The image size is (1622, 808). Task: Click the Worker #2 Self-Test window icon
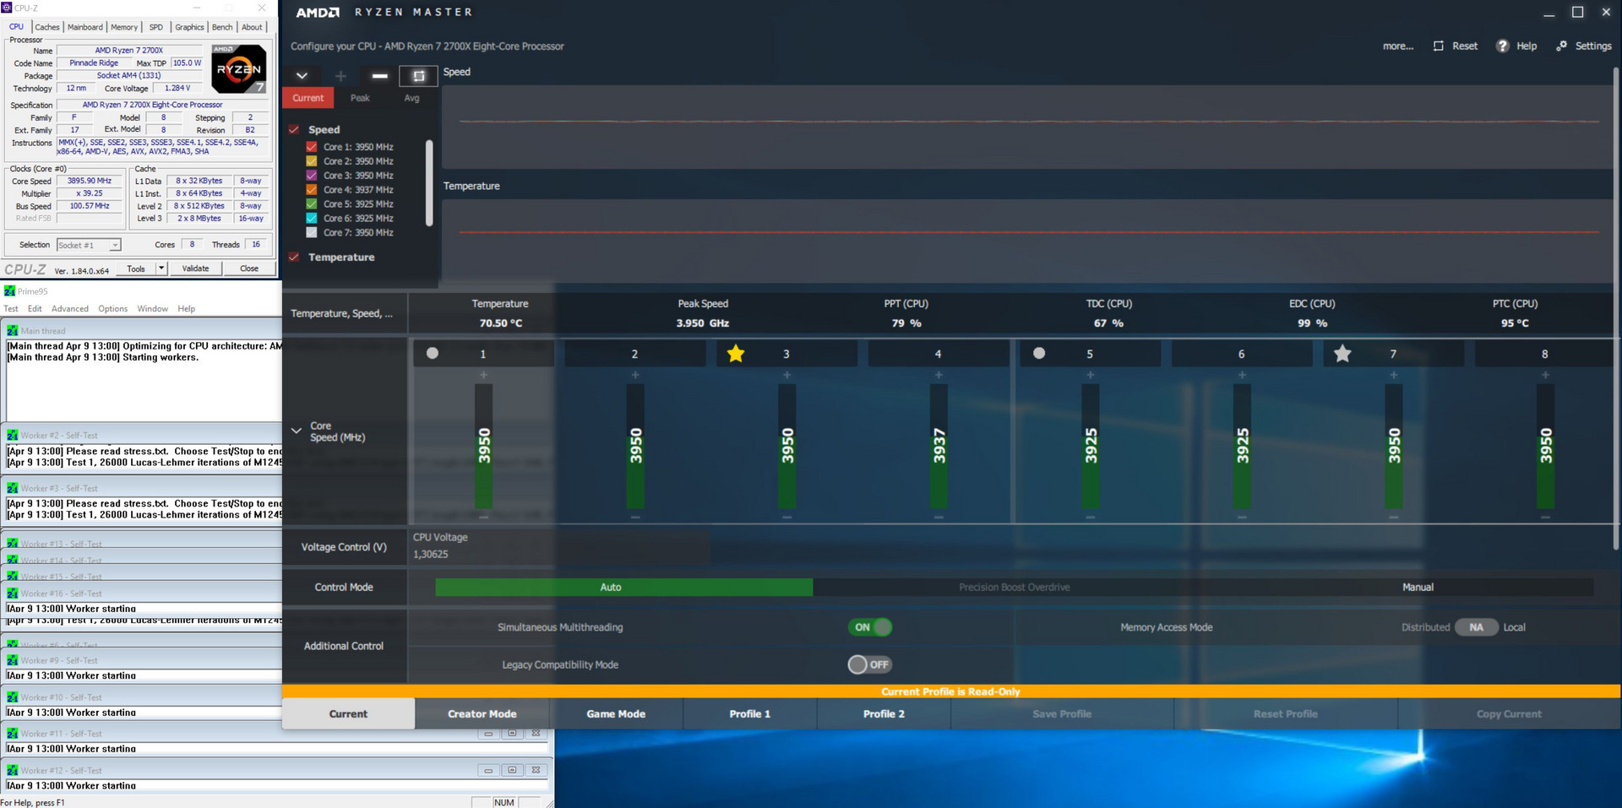pos(13,436)
